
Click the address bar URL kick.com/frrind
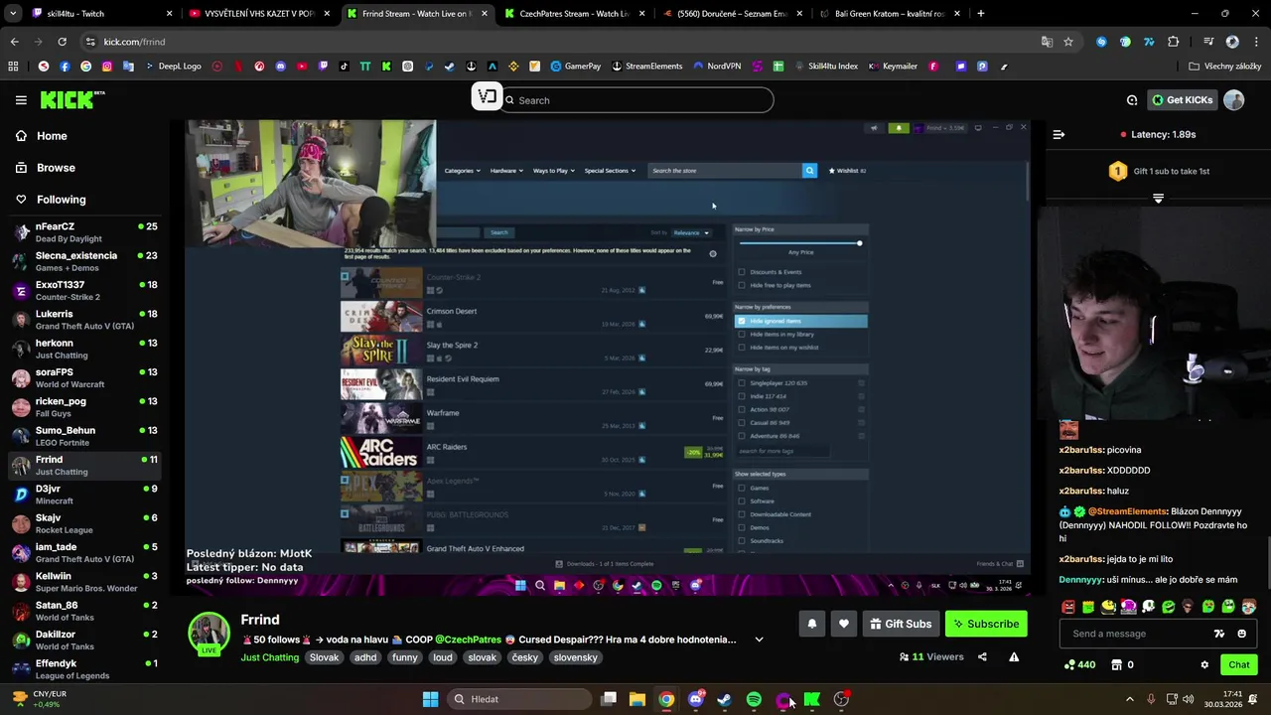click(134, 42)
